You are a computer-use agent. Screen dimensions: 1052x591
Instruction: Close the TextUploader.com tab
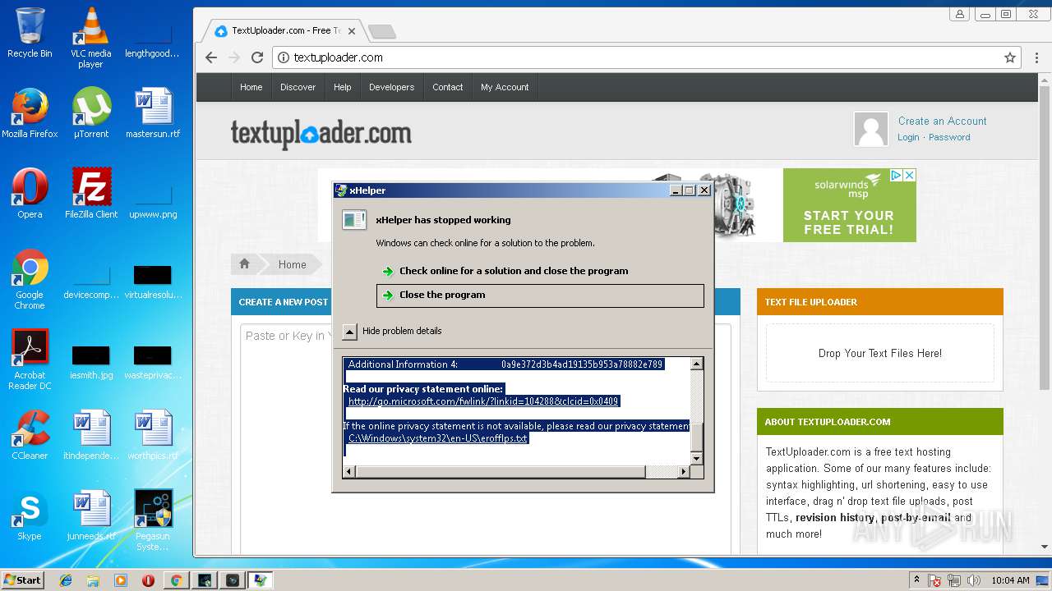pos(352,31)
